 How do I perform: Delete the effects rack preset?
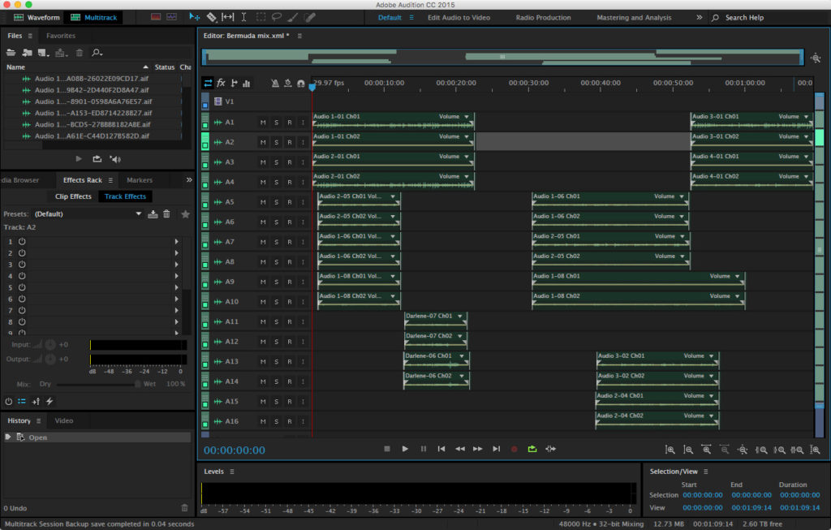(166, 214)
